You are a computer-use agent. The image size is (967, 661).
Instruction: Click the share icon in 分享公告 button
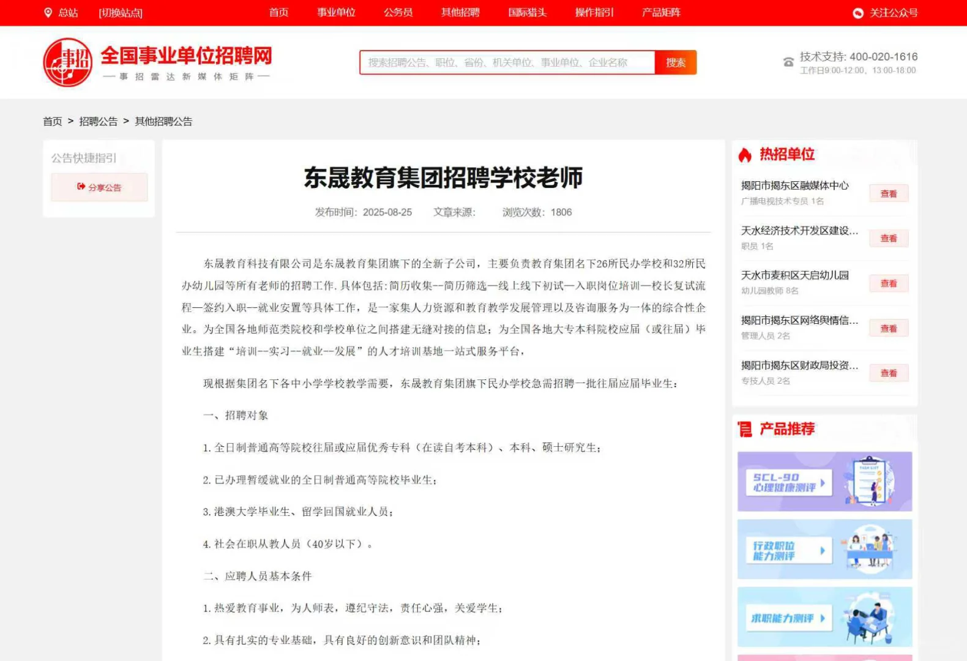81,187
